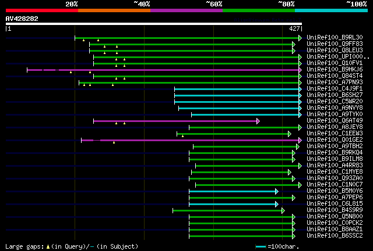Click the ~100% legend percentage label
The width and height of the screenshot is (373, 251).
tap(357, 4)
